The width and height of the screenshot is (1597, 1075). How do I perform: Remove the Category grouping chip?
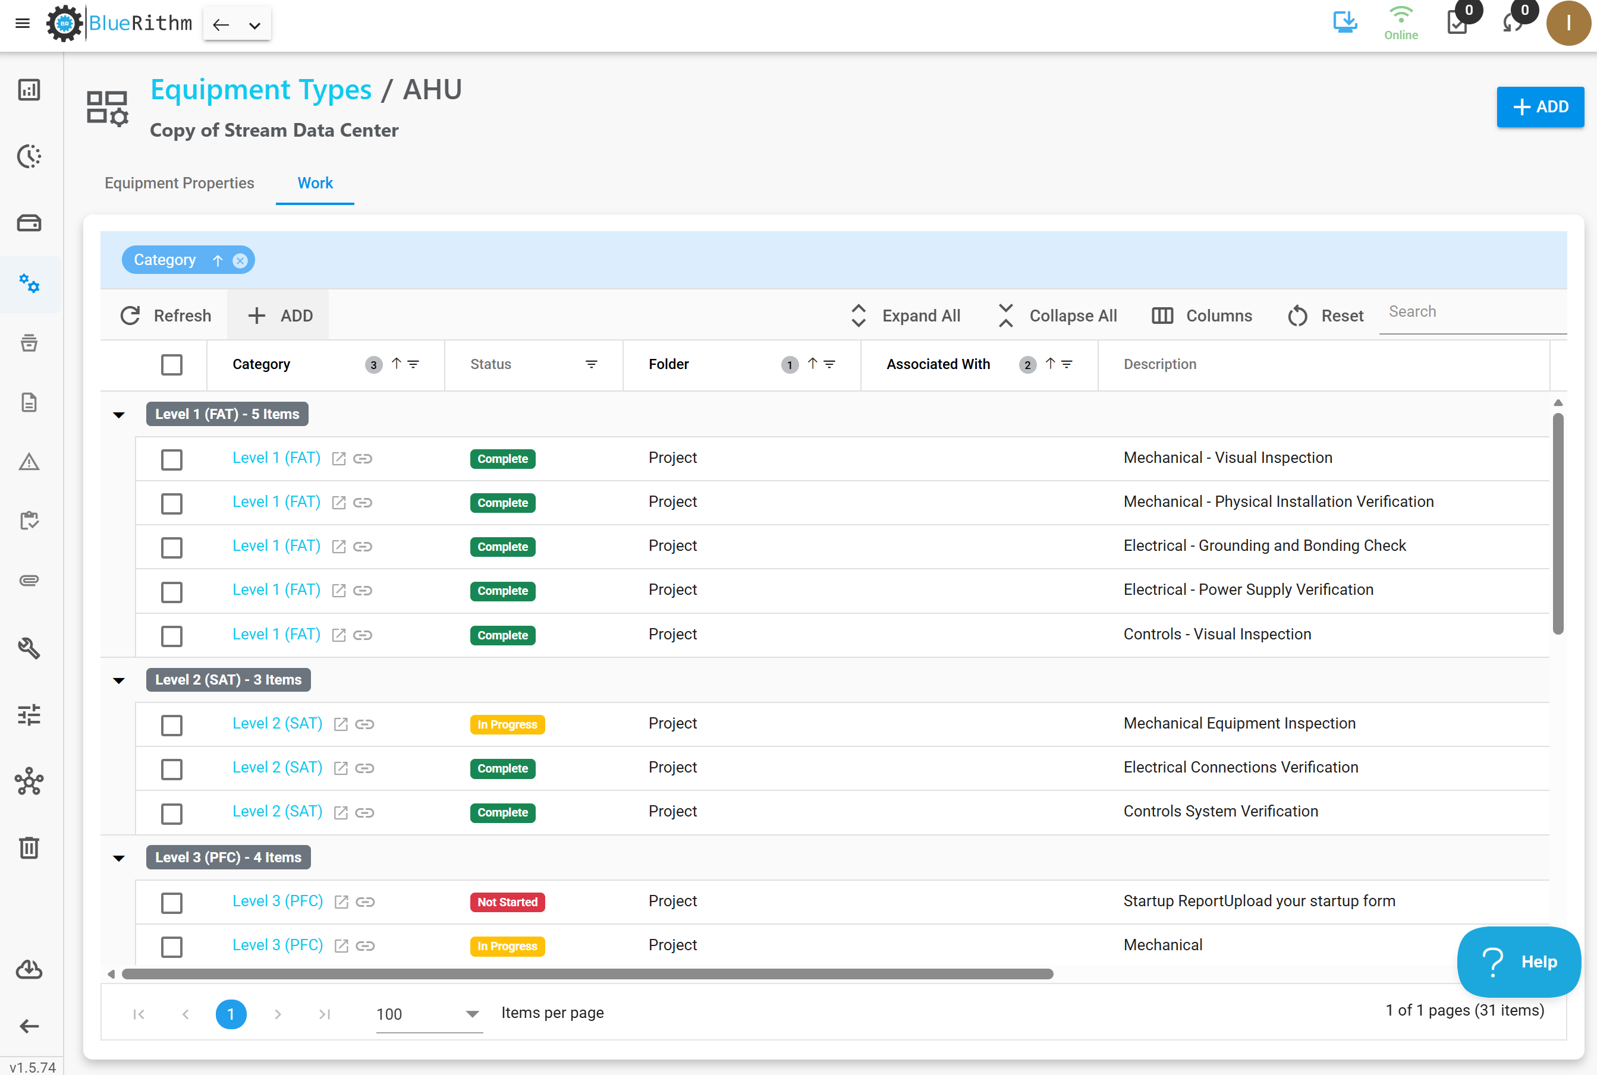[240, 260]
